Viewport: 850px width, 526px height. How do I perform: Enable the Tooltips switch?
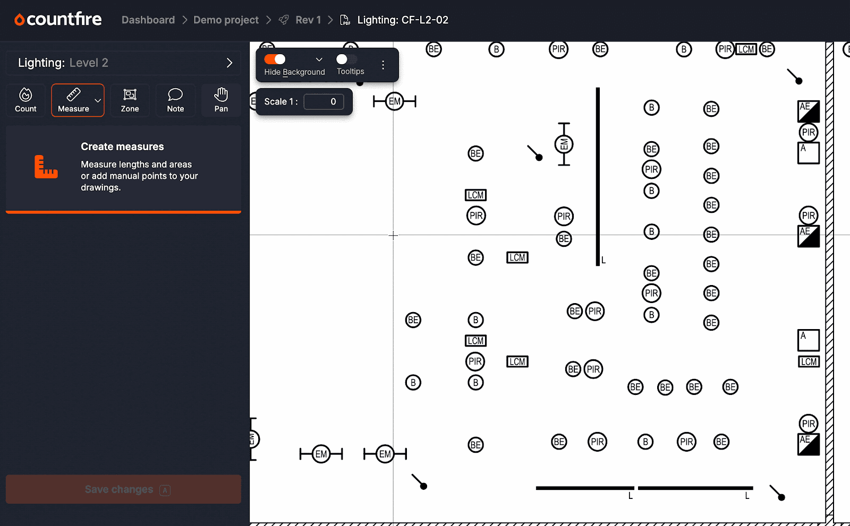(347, 59)
